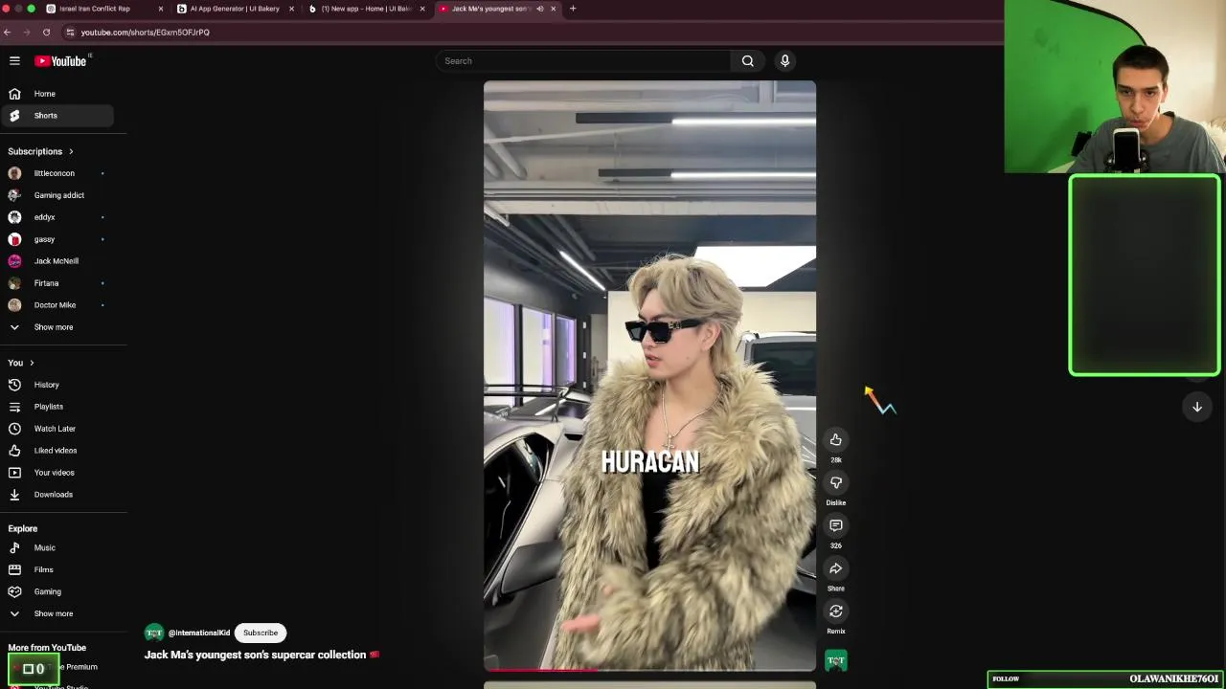Show more subscriptions
This screenshot has height=689, width=1226.
click(x=57, y=327)
